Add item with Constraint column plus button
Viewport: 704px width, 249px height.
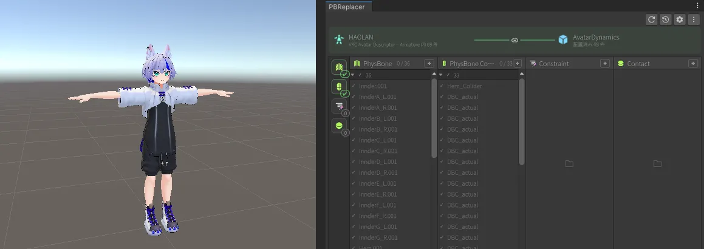pos(605,63)
